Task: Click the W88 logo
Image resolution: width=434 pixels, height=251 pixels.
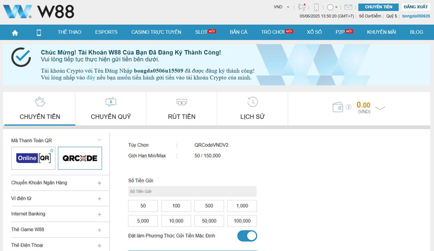Action: 39,12
